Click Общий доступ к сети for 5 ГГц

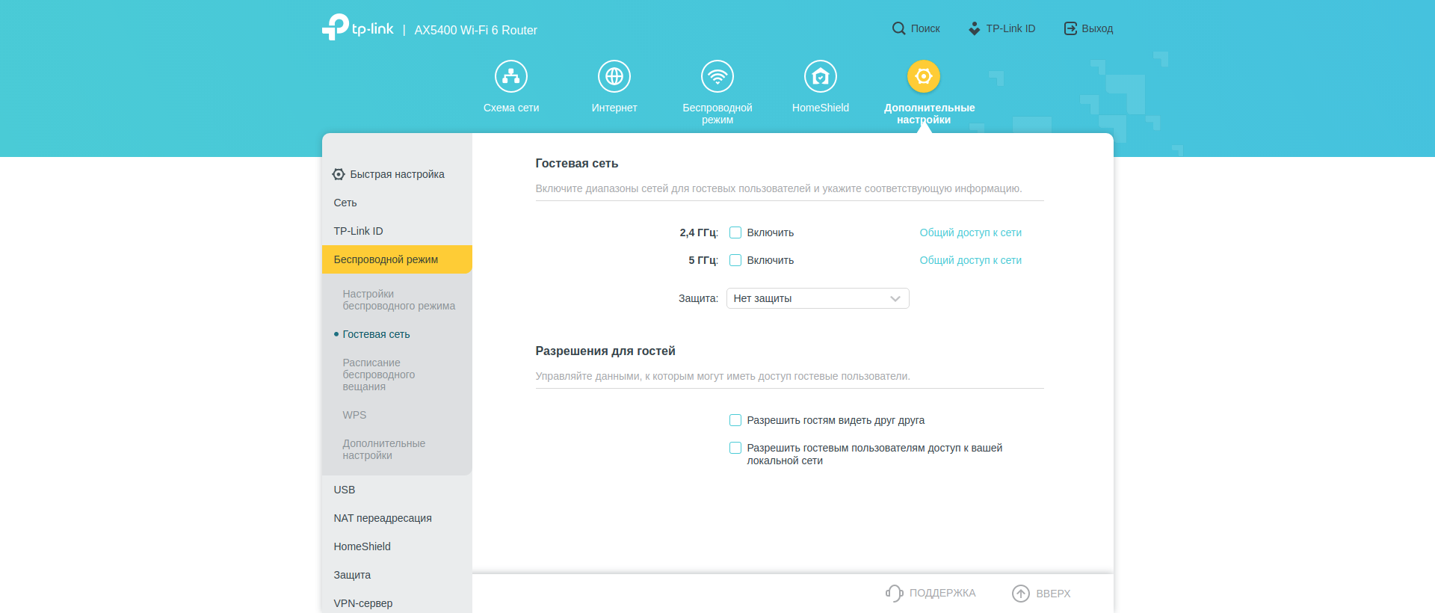point(970,260)
